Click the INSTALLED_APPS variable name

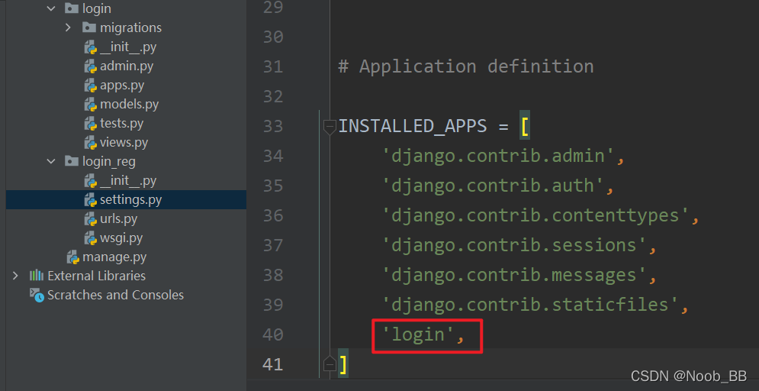[413, 126]
